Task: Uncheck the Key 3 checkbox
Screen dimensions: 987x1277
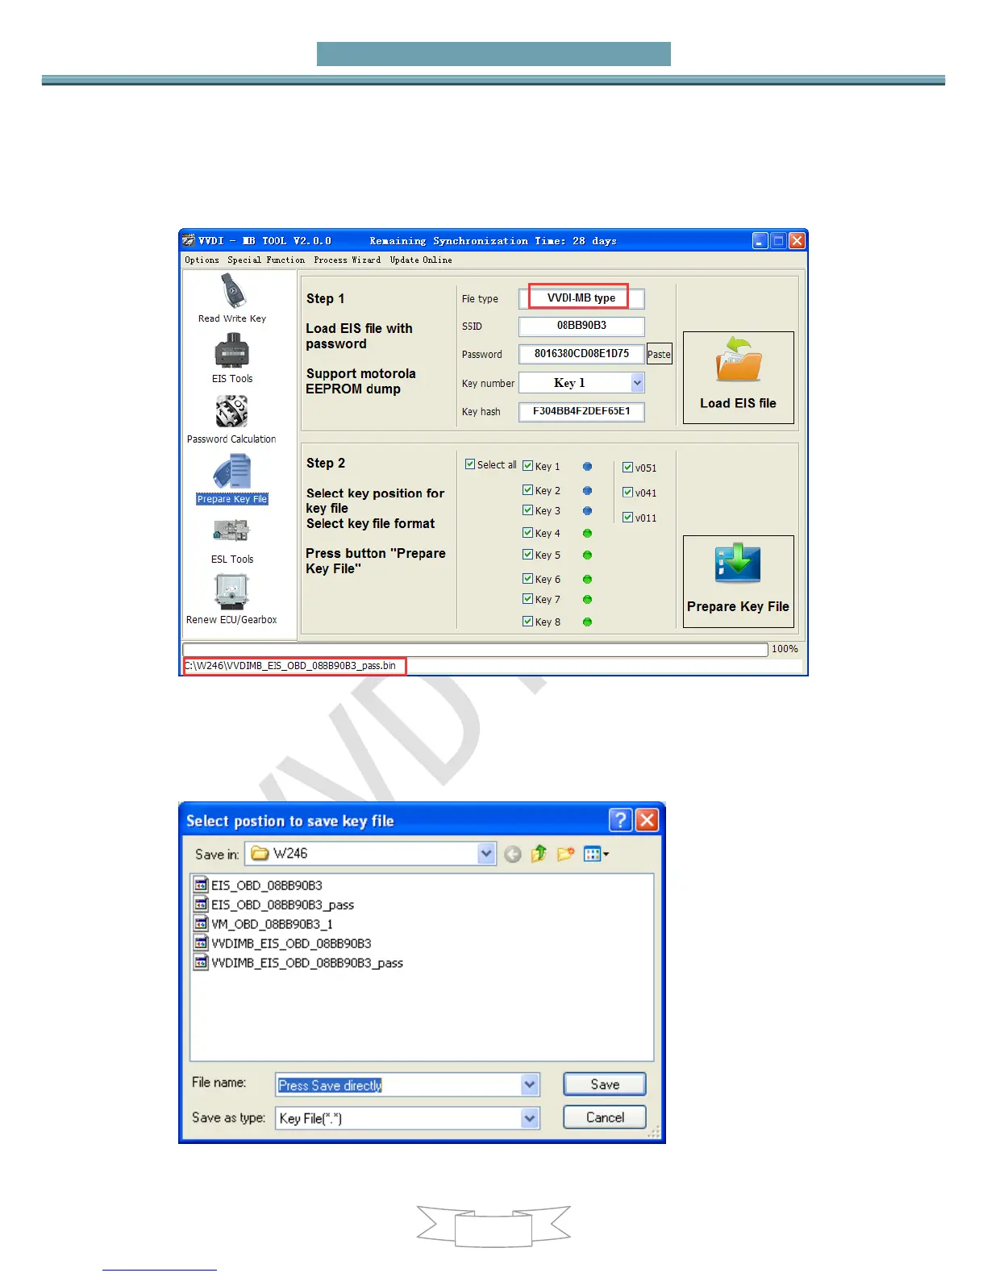Action: (x=527, y=510)
